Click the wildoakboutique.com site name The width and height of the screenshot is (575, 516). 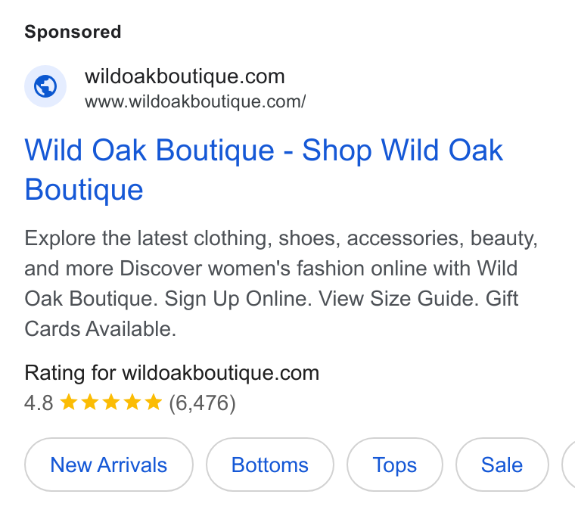click(x=185, y=76)
